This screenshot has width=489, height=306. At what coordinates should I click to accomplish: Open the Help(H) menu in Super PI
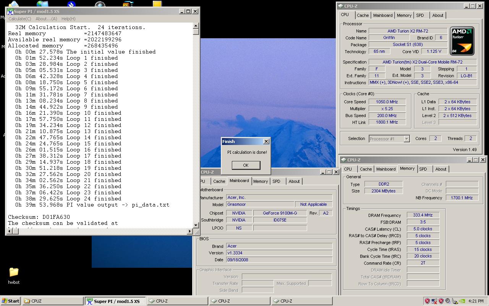coord(68,19)
